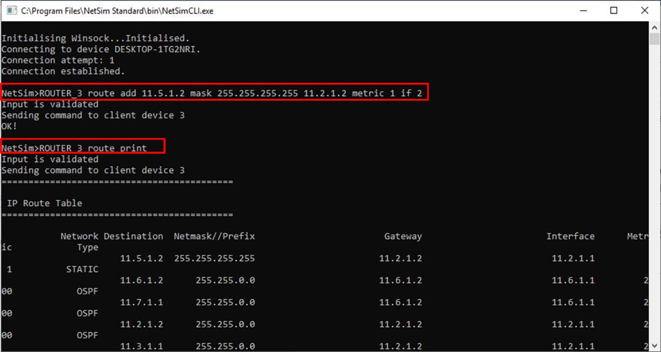This screenshot has height=352, width=661.
Task: Click the Connection established message
Action: (x=63, y=71)
